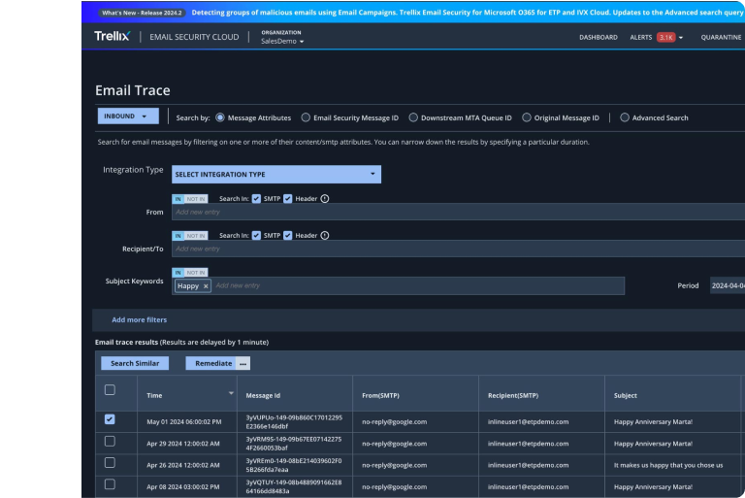
Task: Click the Search Similar button
Action: click(x=135, y=363)
